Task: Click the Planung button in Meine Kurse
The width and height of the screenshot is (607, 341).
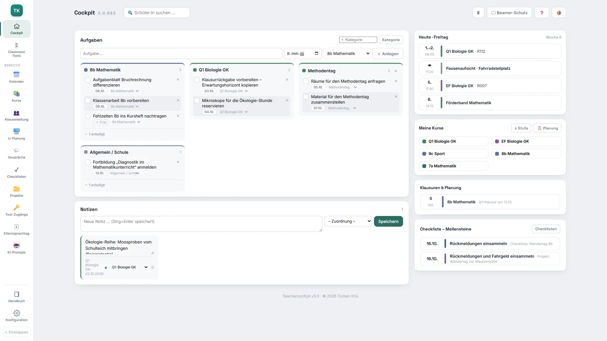Action: (547, 128)
